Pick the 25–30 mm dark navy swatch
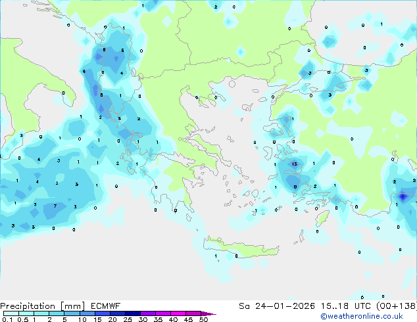Image resolution: width=417 pixels, height=322 pixels. 132,313
